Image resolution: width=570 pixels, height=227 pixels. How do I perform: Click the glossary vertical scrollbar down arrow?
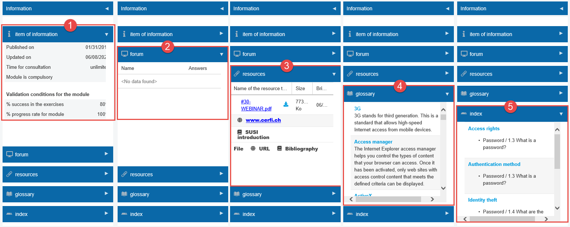point(443,188)
